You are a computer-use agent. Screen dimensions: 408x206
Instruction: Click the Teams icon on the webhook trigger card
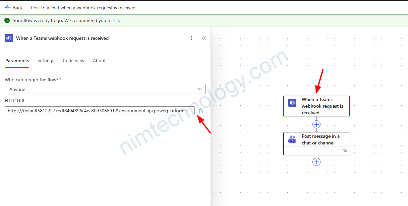(292, 103)
